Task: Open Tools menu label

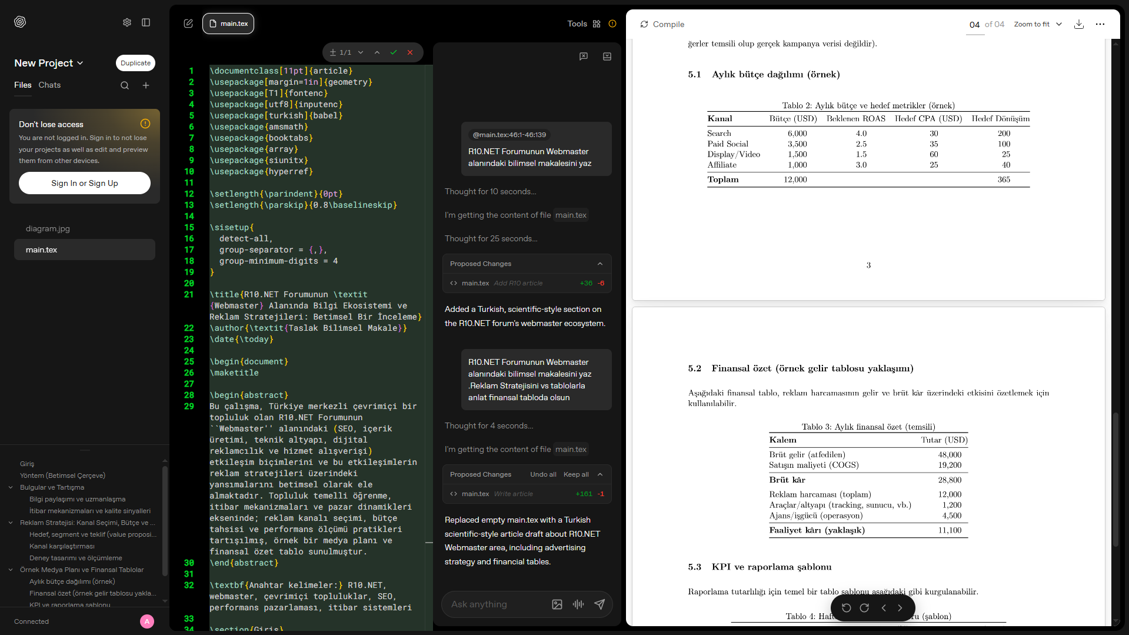Action: (x=577, y=24)
